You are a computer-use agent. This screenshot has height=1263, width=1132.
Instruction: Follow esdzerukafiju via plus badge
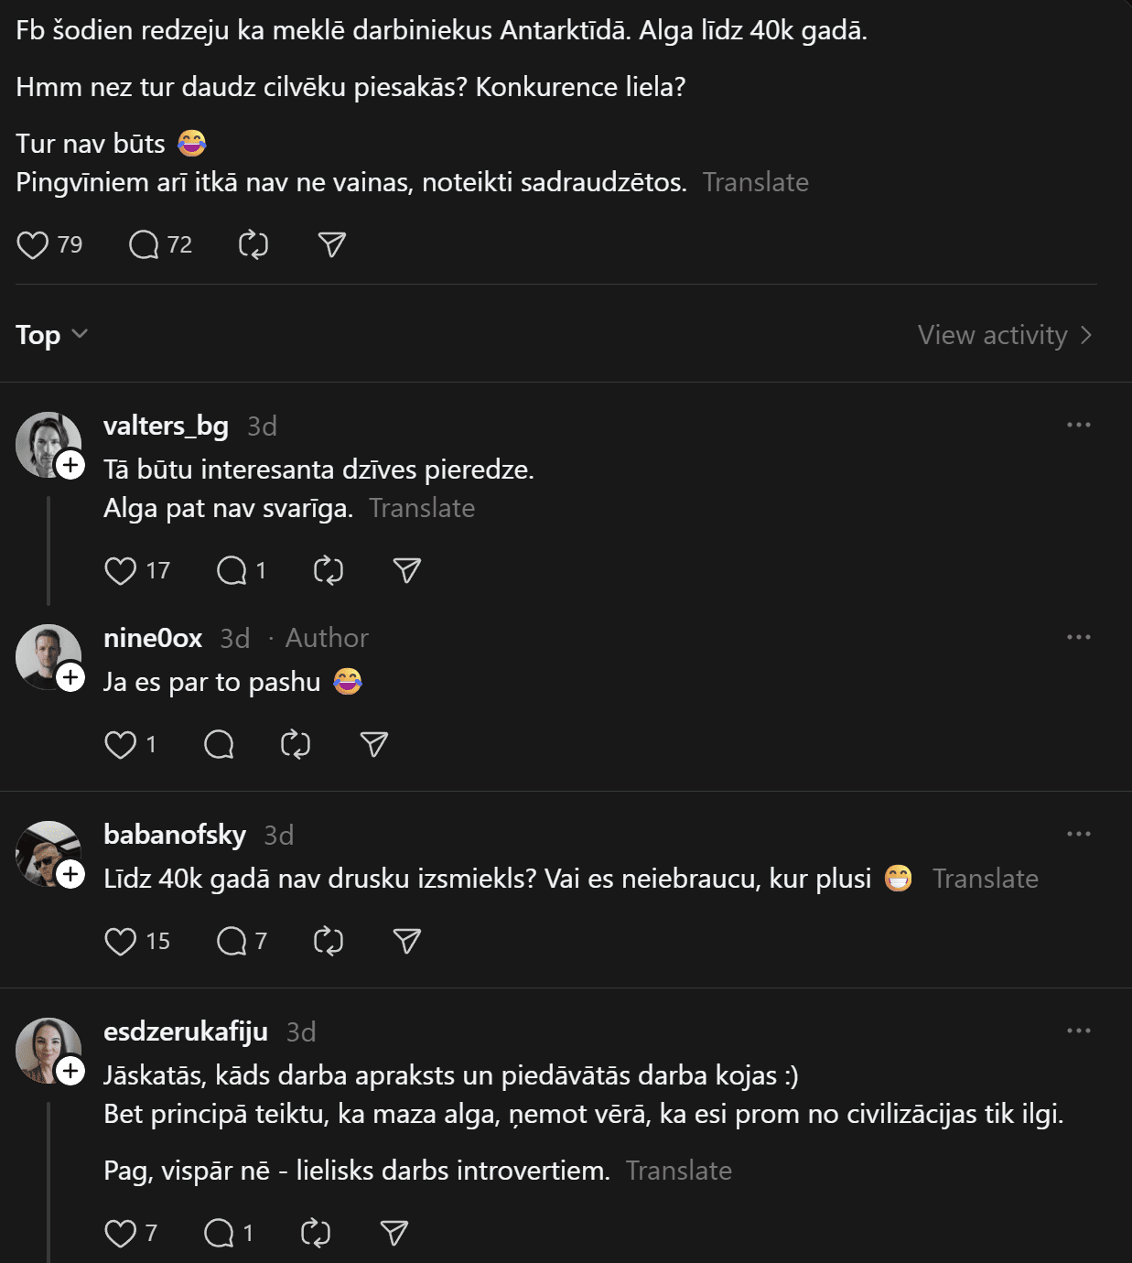tap(70, 1071)
